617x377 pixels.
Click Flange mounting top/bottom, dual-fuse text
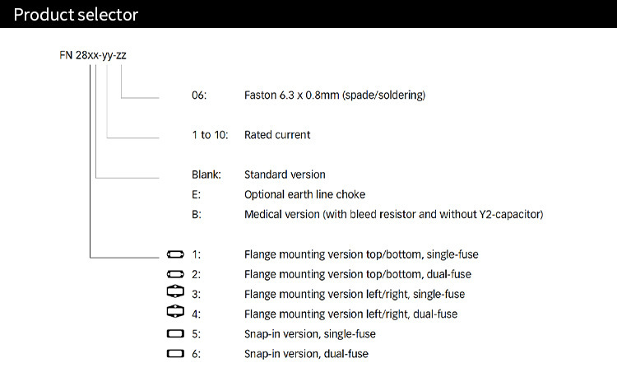click(358, 274)
